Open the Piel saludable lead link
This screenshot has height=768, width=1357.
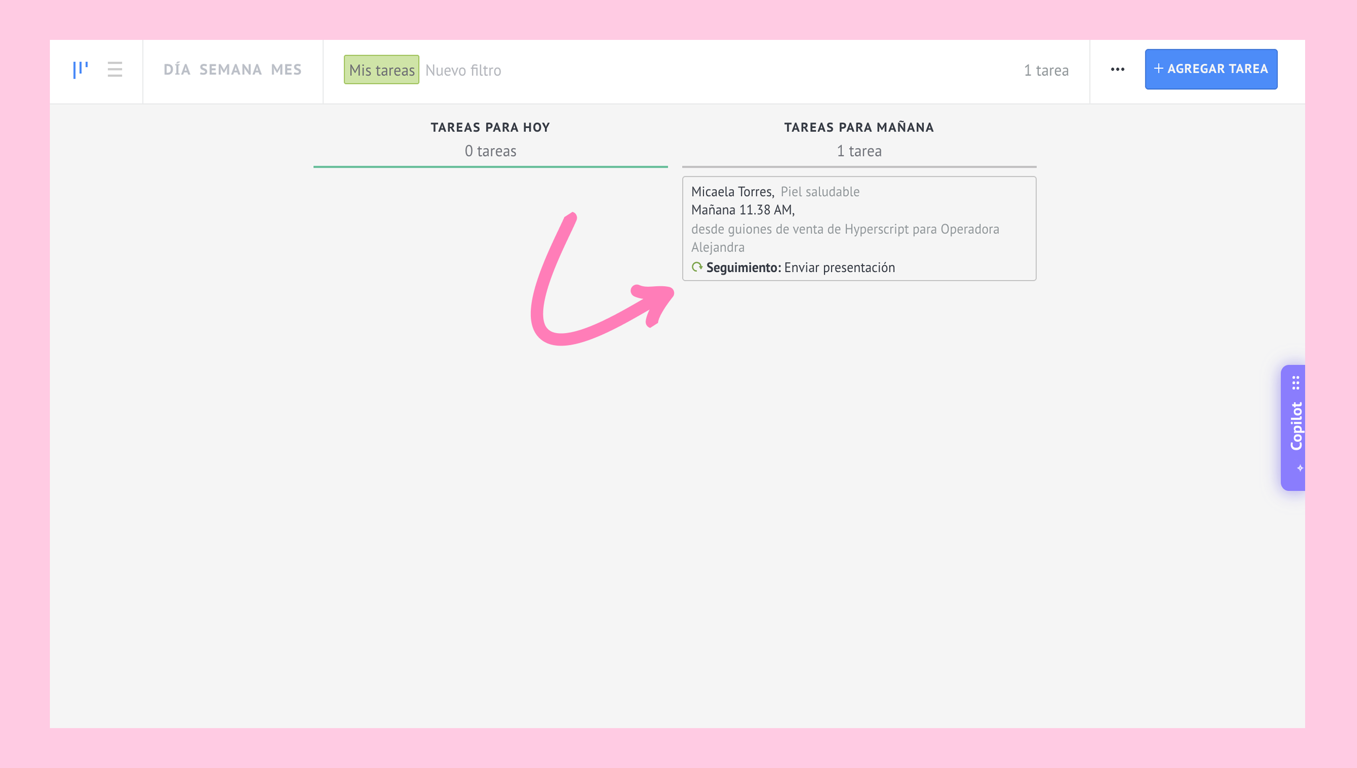[820, 192]
